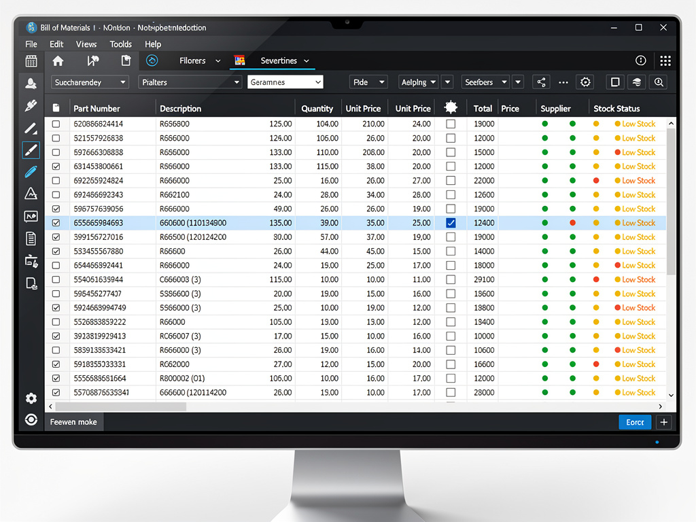The image size is (696, 522).
Task: Open the Edit menu
Action: click(56, 44)
